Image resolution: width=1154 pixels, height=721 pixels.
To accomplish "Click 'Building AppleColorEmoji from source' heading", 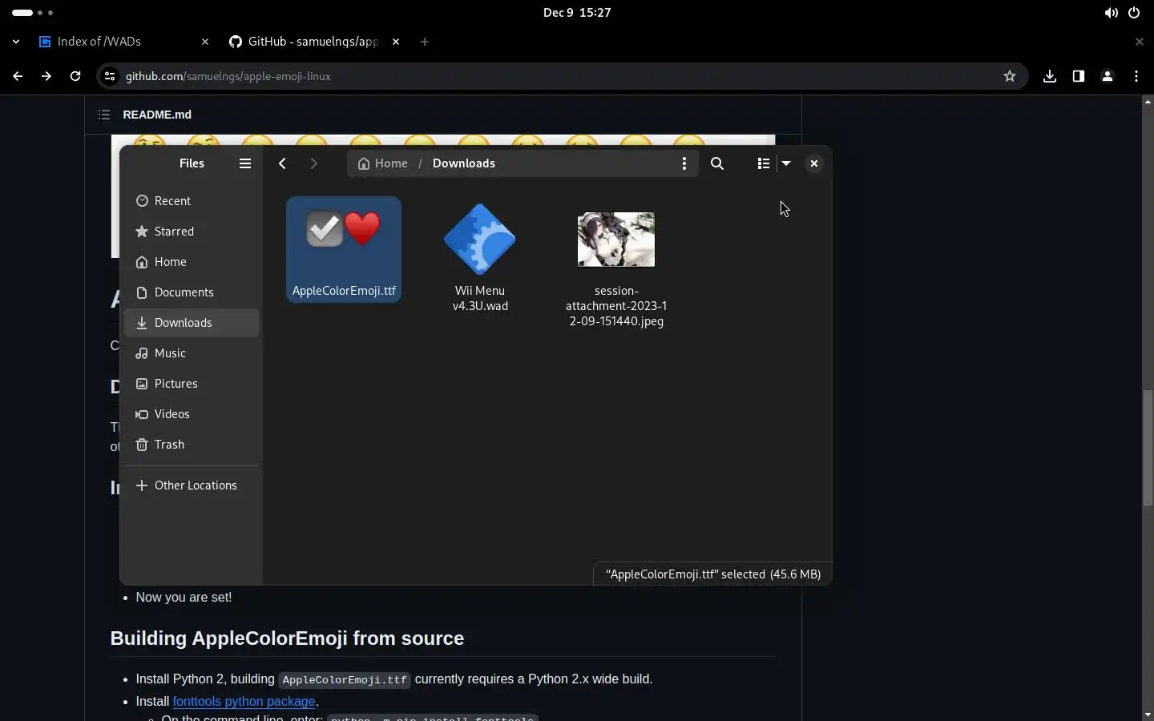I will pos(287,638).
